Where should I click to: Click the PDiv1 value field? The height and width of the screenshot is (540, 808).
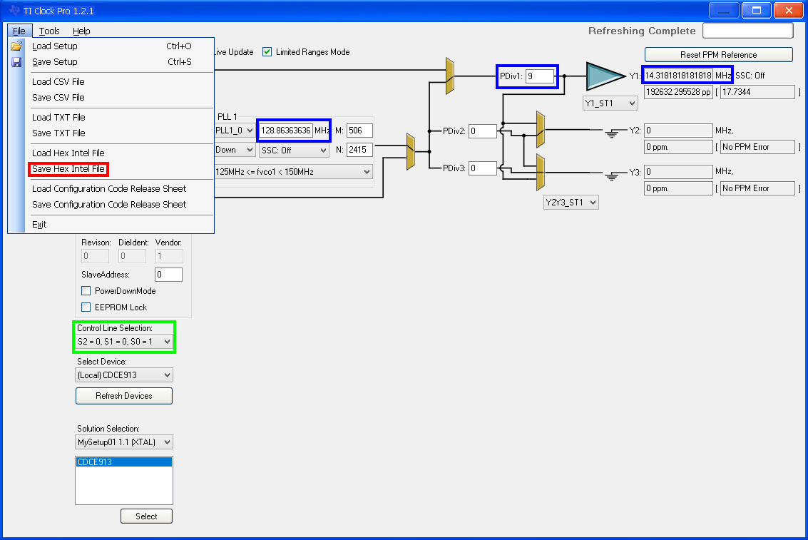(x=540, y=76)
